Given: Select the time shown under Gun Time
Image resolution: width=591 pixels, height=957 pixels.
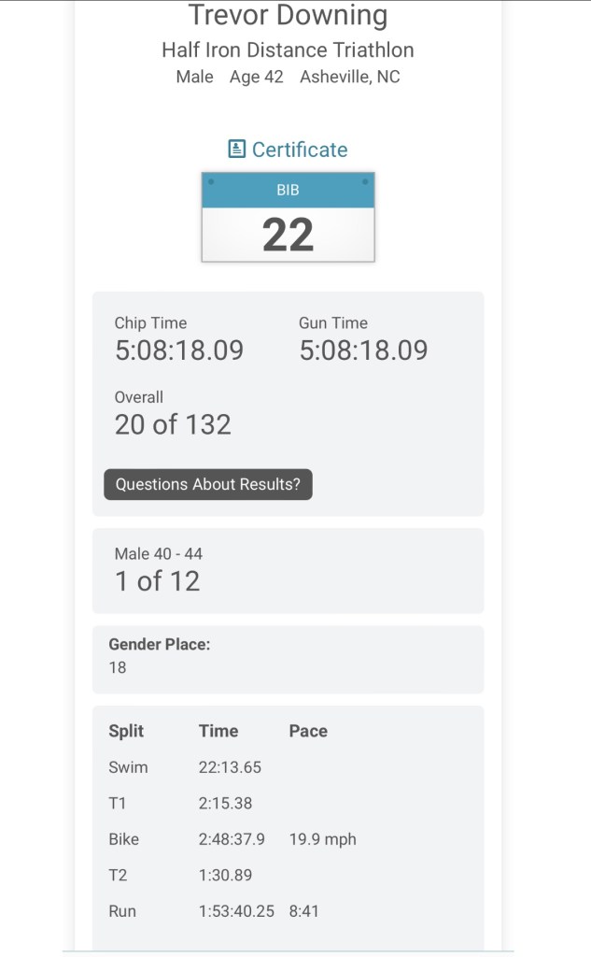Looking at the screenshot, I should (x=363, y=350).
